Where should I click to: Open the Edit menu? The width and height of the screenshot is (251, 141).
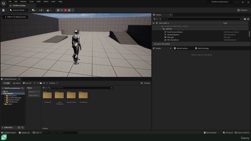pyautogui.click(x=16, y=2)
